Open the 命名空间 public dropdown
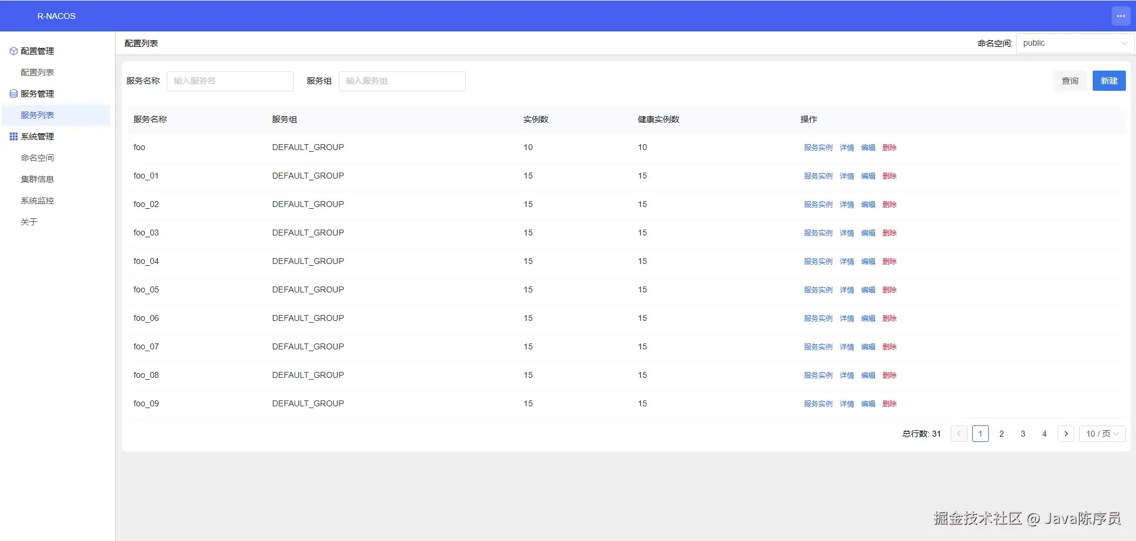1136x541 pixels. pyautogui.click(x=1075, y=43)
